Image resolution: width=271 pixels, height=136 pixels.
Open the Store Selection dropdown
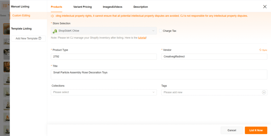(104, 31)
